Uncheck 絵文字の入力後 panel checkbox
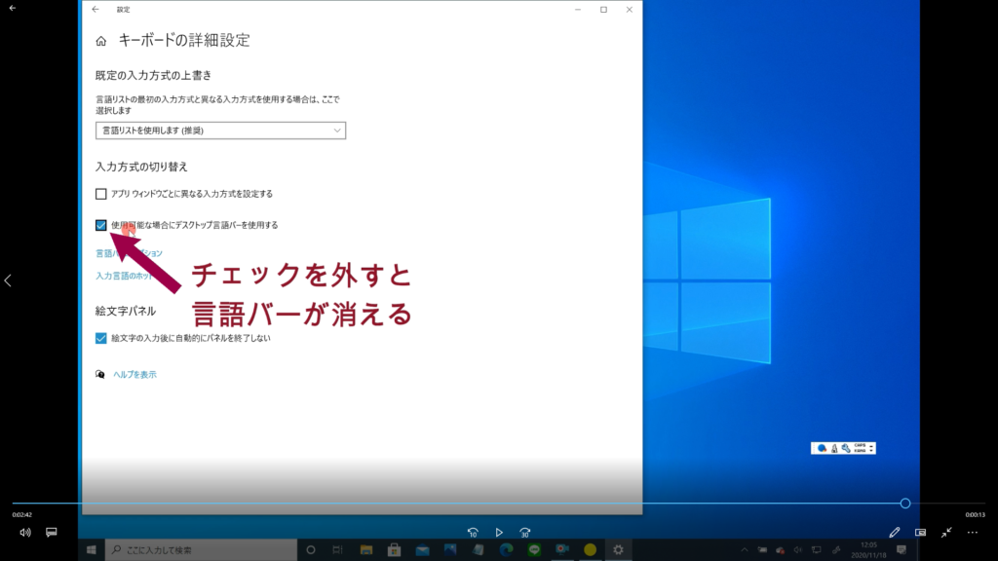Image resolution: width=998 pixels, height=561 pixels. click(101, 338)
